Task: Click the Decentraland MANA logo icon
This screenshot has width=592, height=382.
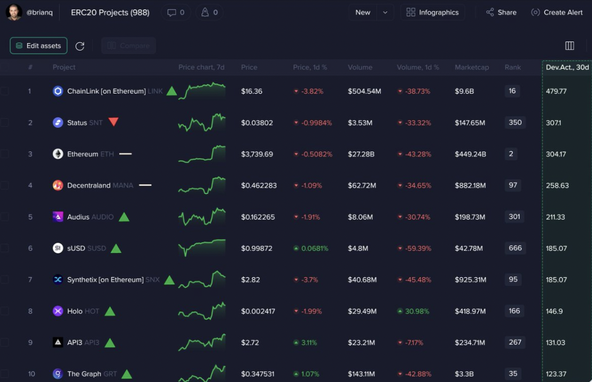Action: [58, 185]
